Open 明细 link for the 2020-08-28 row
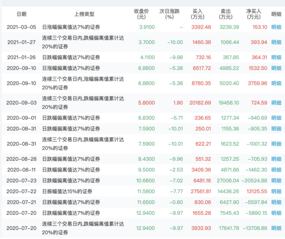285x239 pixels. click(x=276, y=159)
